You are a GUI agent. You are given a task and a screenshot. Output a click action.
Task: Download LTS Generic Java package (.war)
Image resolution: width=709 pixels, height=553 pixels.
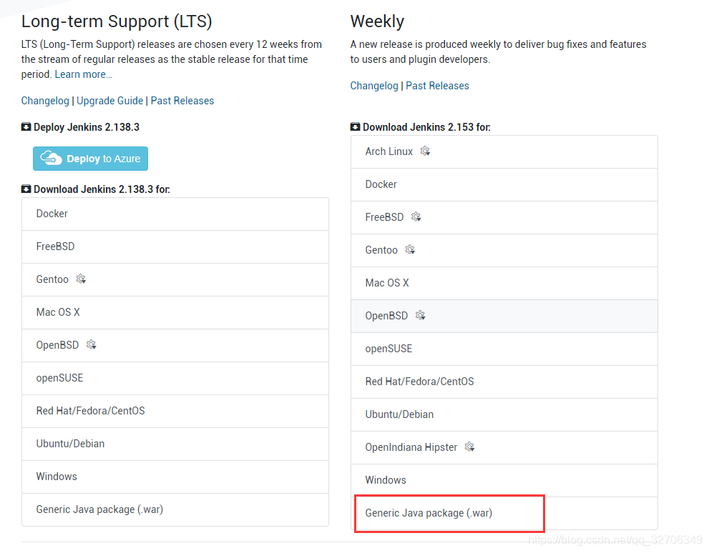coord(175,509)
